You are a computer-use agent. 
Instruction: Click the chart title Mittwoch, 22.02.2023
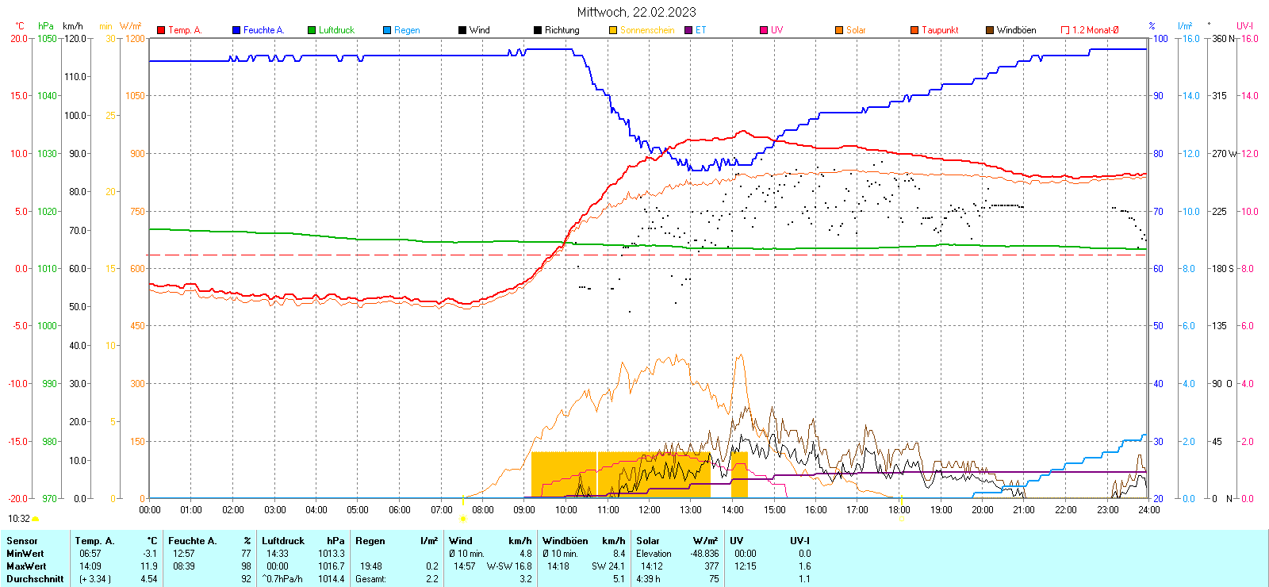(636, 12)
